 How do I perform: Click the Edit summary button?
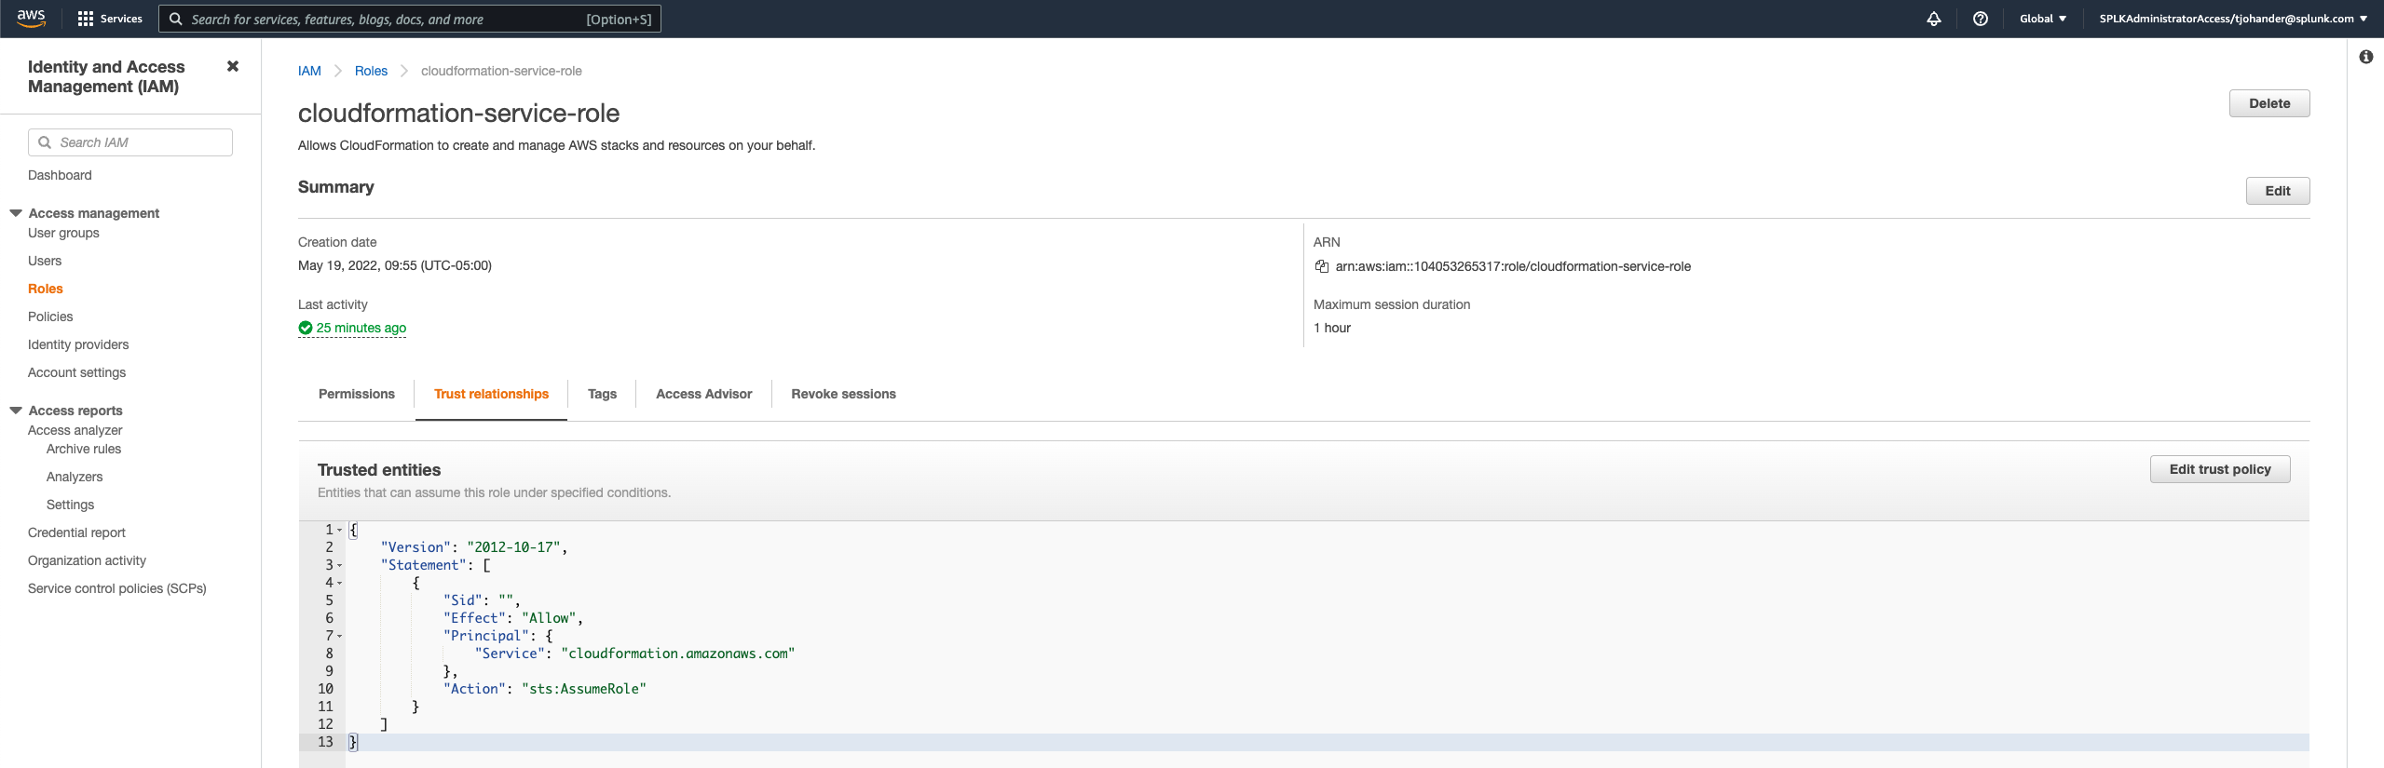[x=2278, y=191]
